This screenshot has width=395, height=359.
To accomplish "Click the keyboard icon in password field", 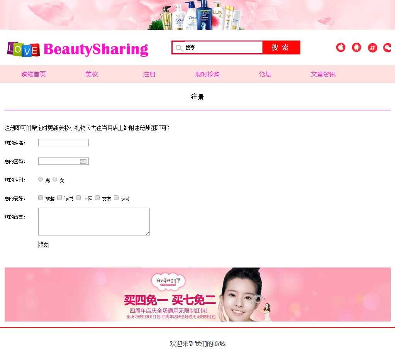I will pyautogui.click(x=83, y=161).
